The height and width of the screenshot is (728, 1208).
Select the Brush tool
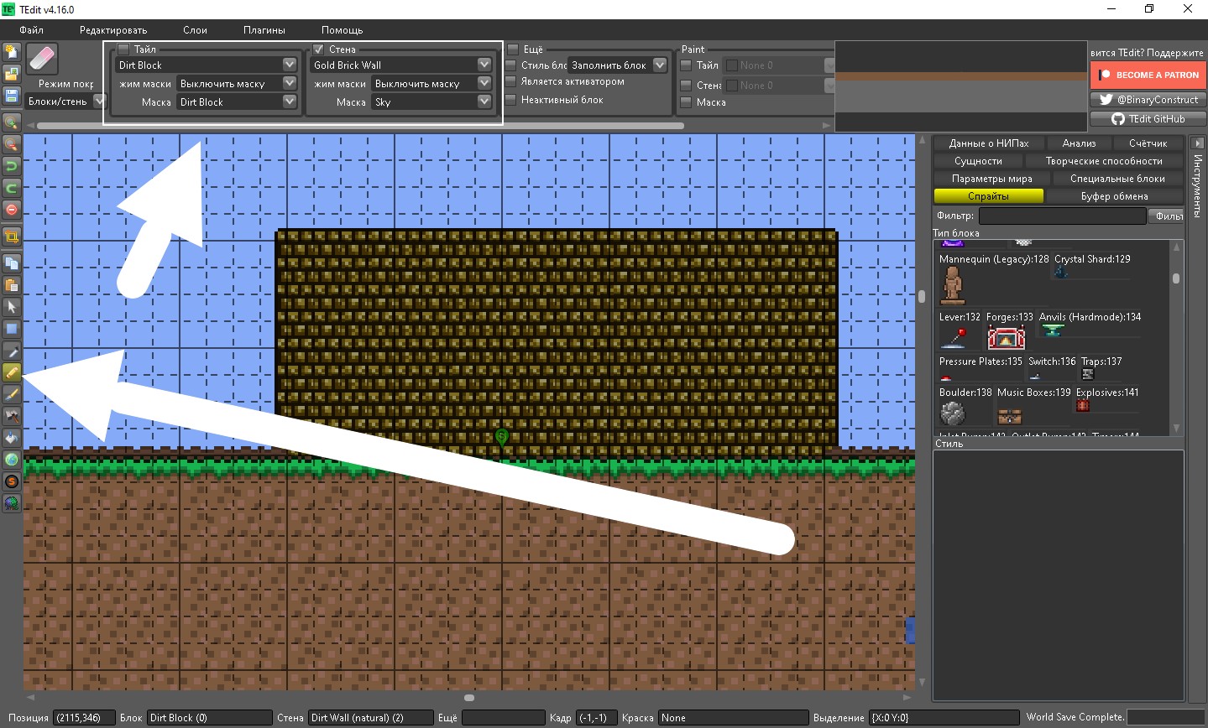[x=12, y=394]
